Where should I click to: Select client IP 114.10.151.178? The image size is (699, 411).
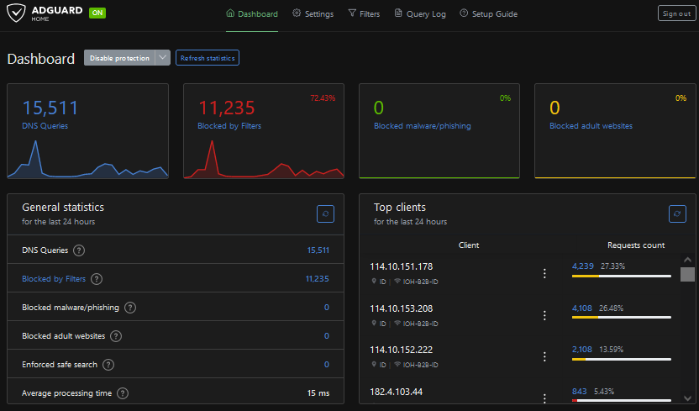pyautogui.click(x=402, y=266)
